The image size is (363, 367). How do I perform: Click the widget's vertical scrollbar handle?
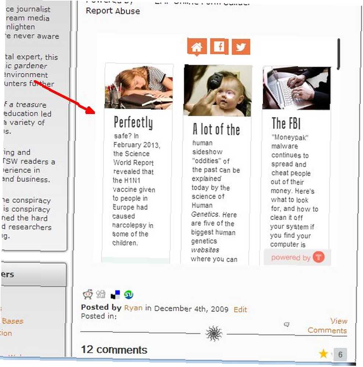(338, 54)
